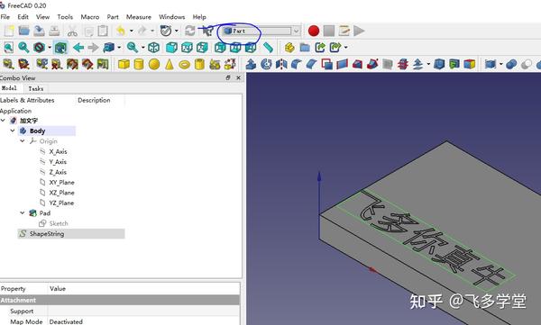Go back in selection with left arrow
The image size is (541, 325).
pyautogui.click(x=78, y=47)
